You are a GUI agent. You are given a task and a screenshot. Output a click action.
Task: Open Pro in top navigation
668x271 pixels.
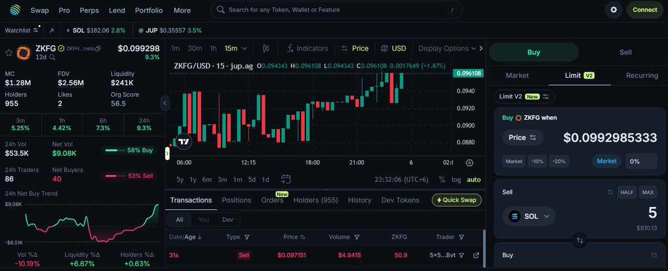click(x=65, y=10)
